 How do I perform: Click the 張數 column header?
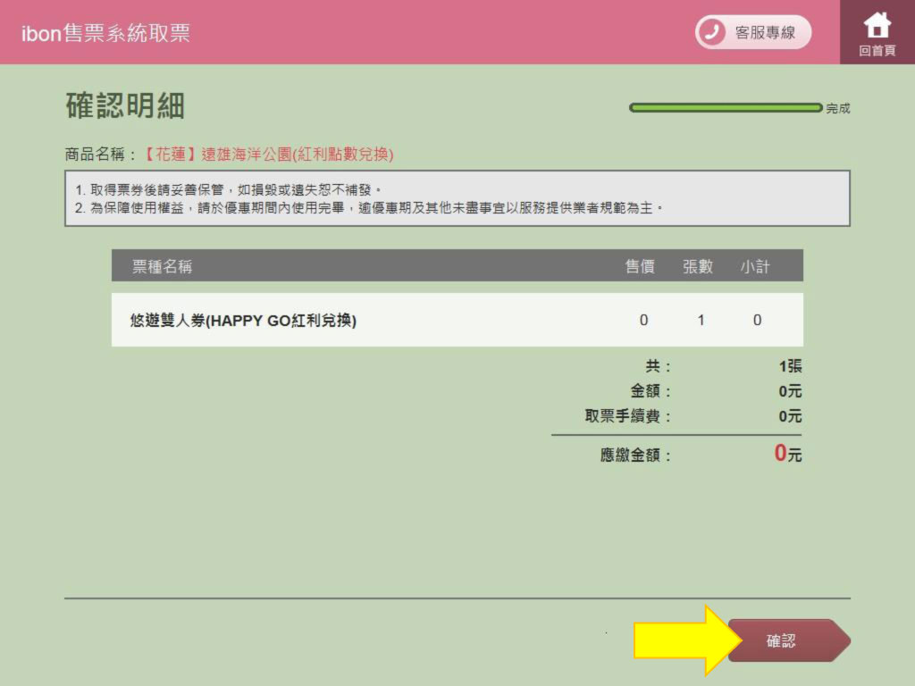click(x=698, y=266)
